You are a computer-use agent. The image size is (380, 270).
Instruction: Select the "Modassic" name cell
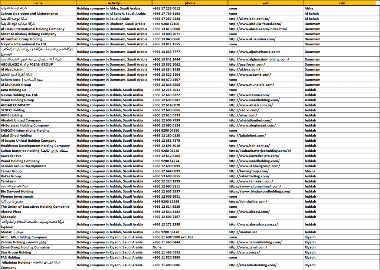[x=38, y=217]
